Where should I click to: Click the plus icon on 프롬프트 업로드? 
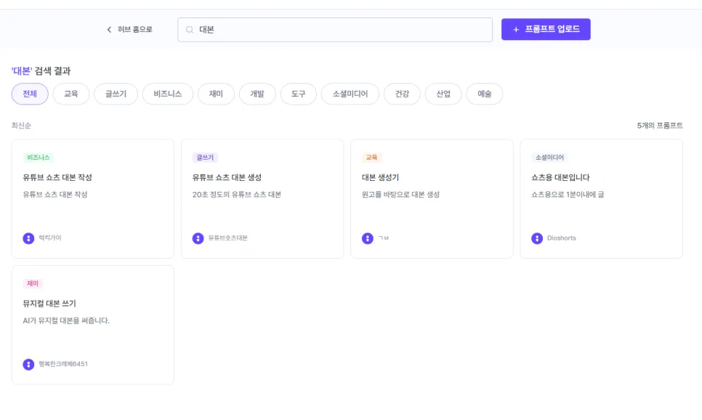pyautogui.click(x=516, y=30)
